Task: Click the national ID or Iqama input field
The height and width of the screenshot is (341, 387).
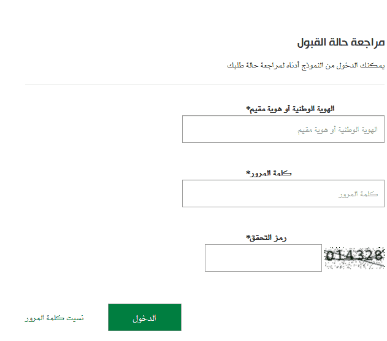Action: point(283,129)
